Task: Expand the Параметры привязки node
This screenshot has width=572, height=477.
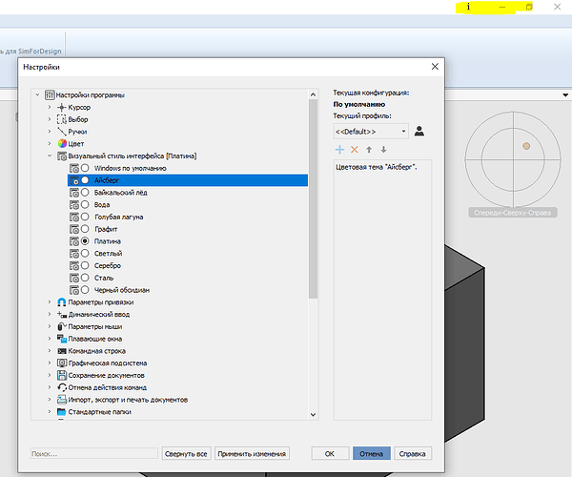Action: pos(50,301)
